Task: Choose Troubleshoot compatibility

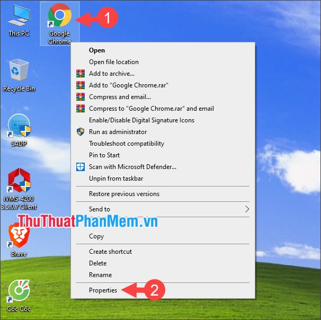Action: (x=126, y=144)
